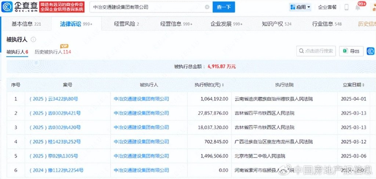Switch to the 经营风险 tab
The width and height of the screenshot is (376, 179).
(126, 24)
